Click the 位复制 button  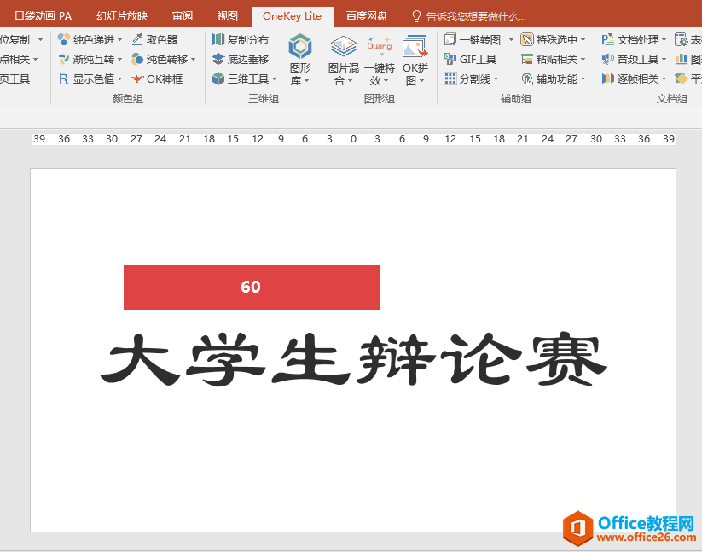coord(15,39)
